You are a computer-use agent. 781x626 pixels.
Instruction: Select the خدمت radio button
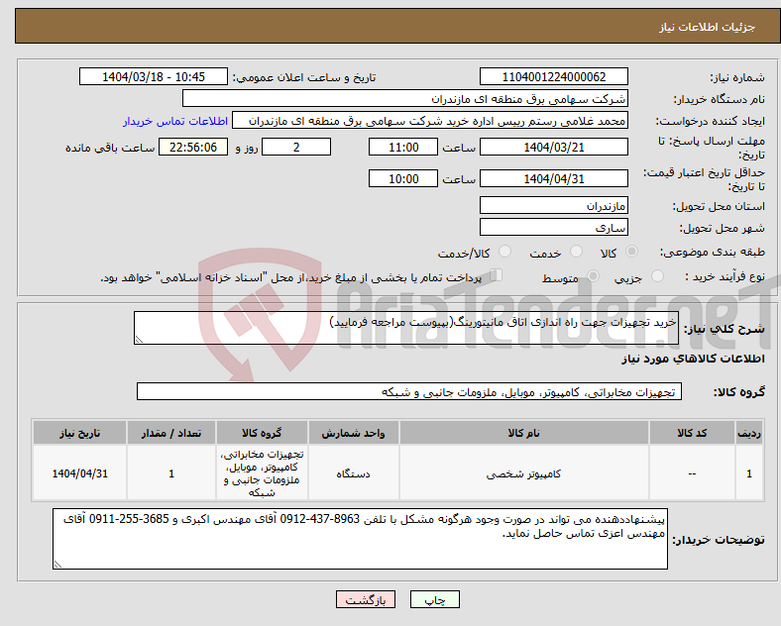[576, 252]
